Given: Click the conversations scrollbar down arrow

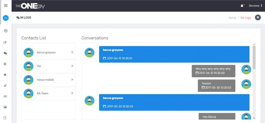Looking at the screenshot, I should coord(254,118).
